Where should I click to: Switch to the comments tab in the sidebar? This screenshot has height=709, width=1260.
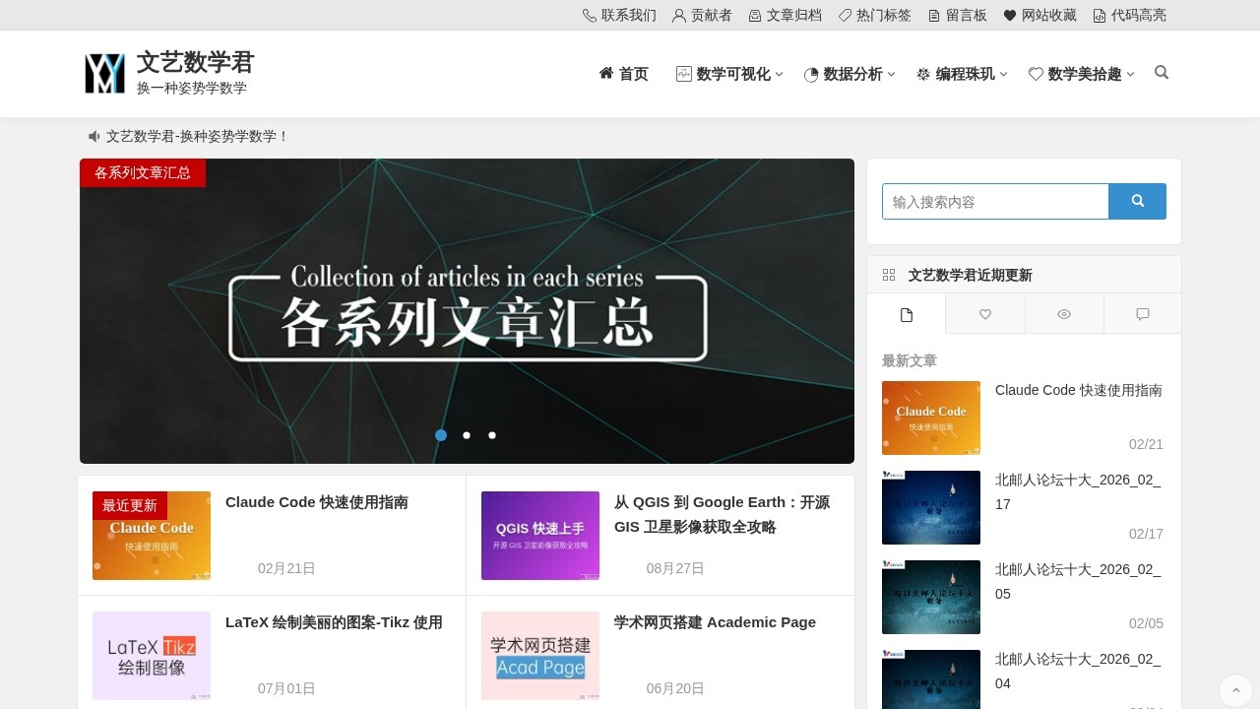(1142, 314)
